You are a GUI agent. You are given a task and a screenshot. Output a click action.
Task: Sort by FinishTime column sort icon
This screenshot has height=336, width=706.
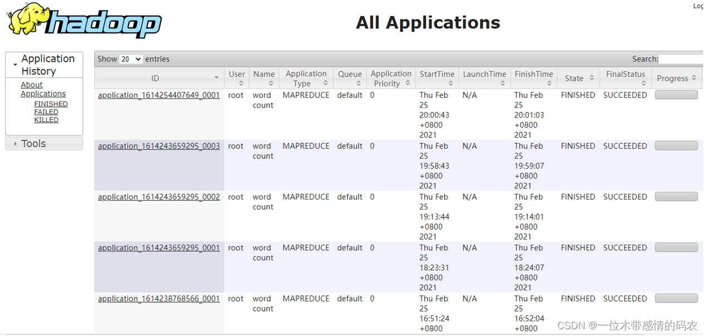pyautogui.click(x=549, y=84)
